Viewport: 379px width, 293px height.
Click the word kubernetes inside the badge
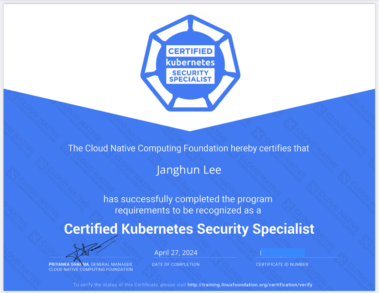(190, 62)
